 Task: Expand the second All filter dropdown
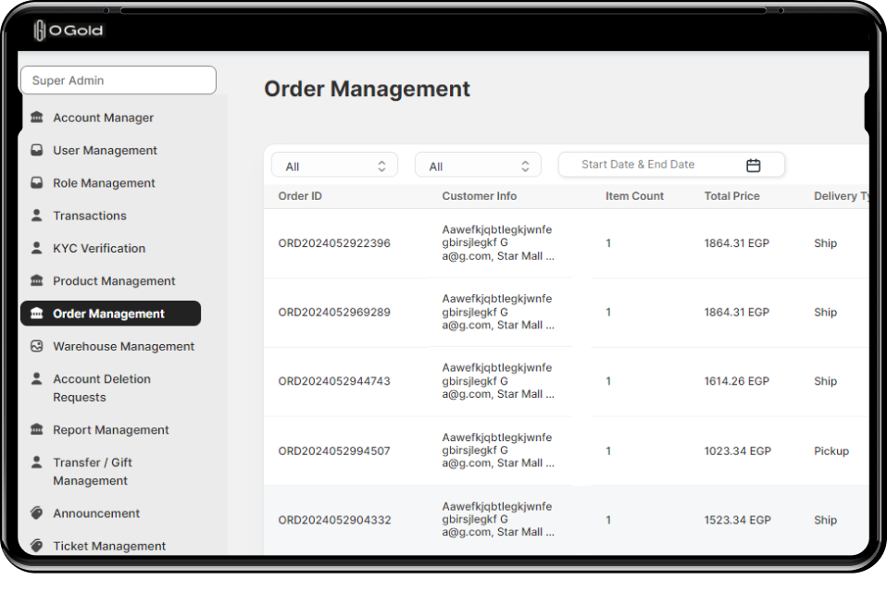tap(478, 166)
